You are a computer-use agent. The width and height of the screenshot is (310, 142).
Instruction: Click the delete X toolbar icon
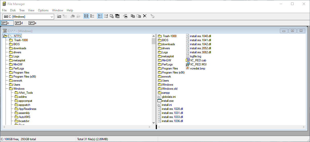pyautogui.click(x=145, y=16)
